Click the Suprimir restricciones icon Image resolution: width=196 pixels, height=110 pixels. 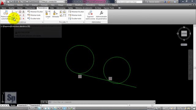pos(90,13)
